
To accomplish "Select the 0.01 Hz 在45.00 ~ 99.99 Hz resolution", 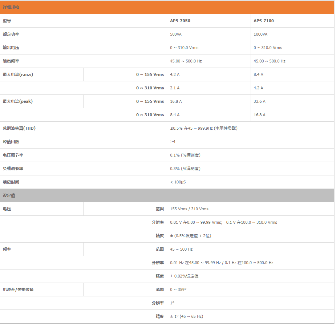I will pos(195,263).
